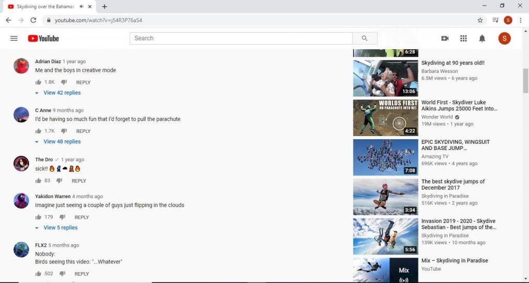This screenshot has width=529, height=283.
Task: Dislike C Anne's comment
Action: click(64, 131)
